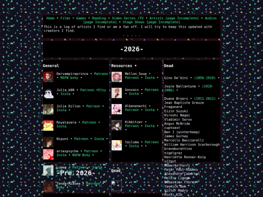Select William Harrison Scarborough entry
Image resolution: width=263 pixels, height=197 pixels.
[x=192, y=144]
